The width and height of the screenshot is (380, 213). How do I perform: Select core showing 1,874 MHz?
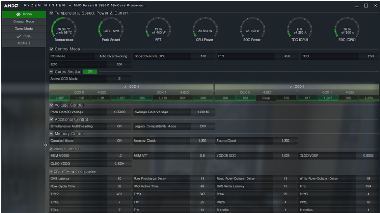[x=368, y=98]
